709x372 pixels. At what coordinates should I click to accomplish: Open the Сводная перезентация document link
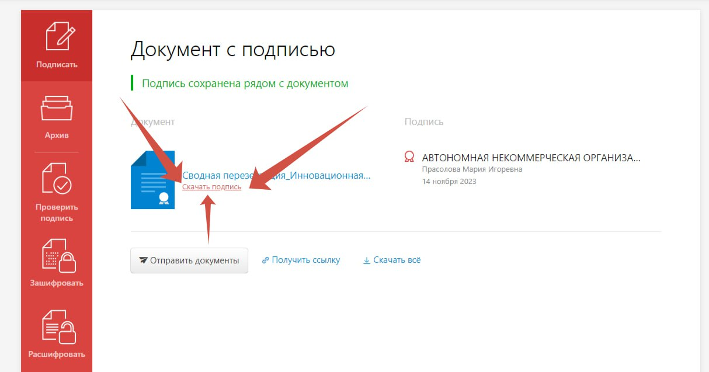coord(276,175)
